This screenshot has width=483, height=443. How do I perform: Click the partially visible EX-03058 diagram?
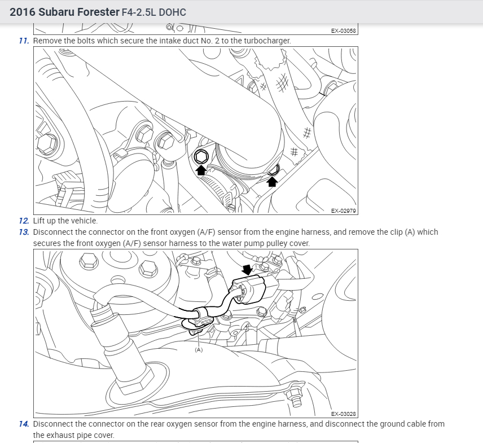196,29
